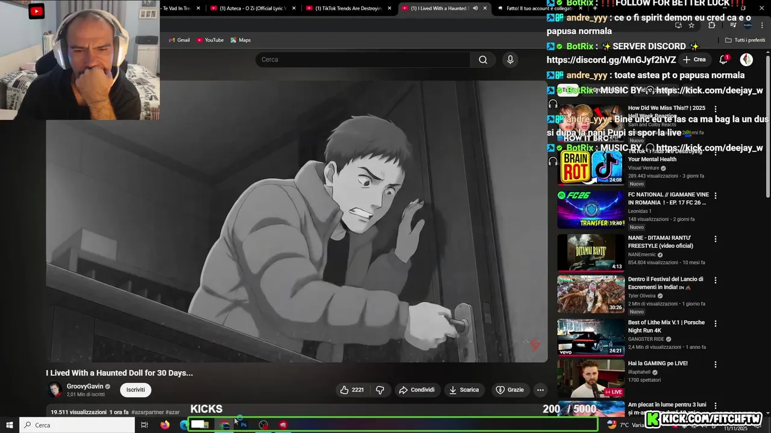Viewport: 771px width, 433px height.
Task: Open NANE - DITAMAI RANTU' thumbnail
Action: (x=591, y=253)
